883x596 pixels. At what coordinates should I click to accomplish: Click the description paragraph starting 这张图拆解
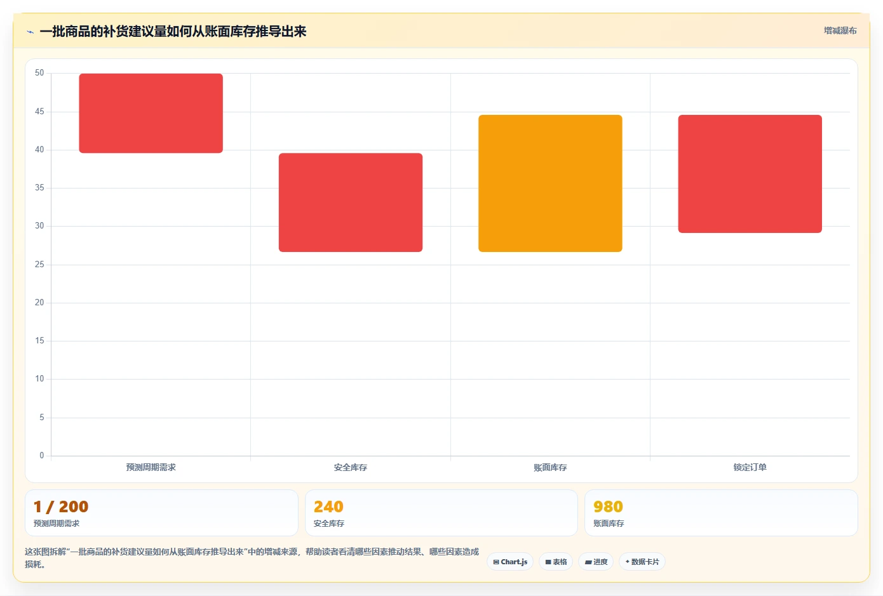point(252,558)
